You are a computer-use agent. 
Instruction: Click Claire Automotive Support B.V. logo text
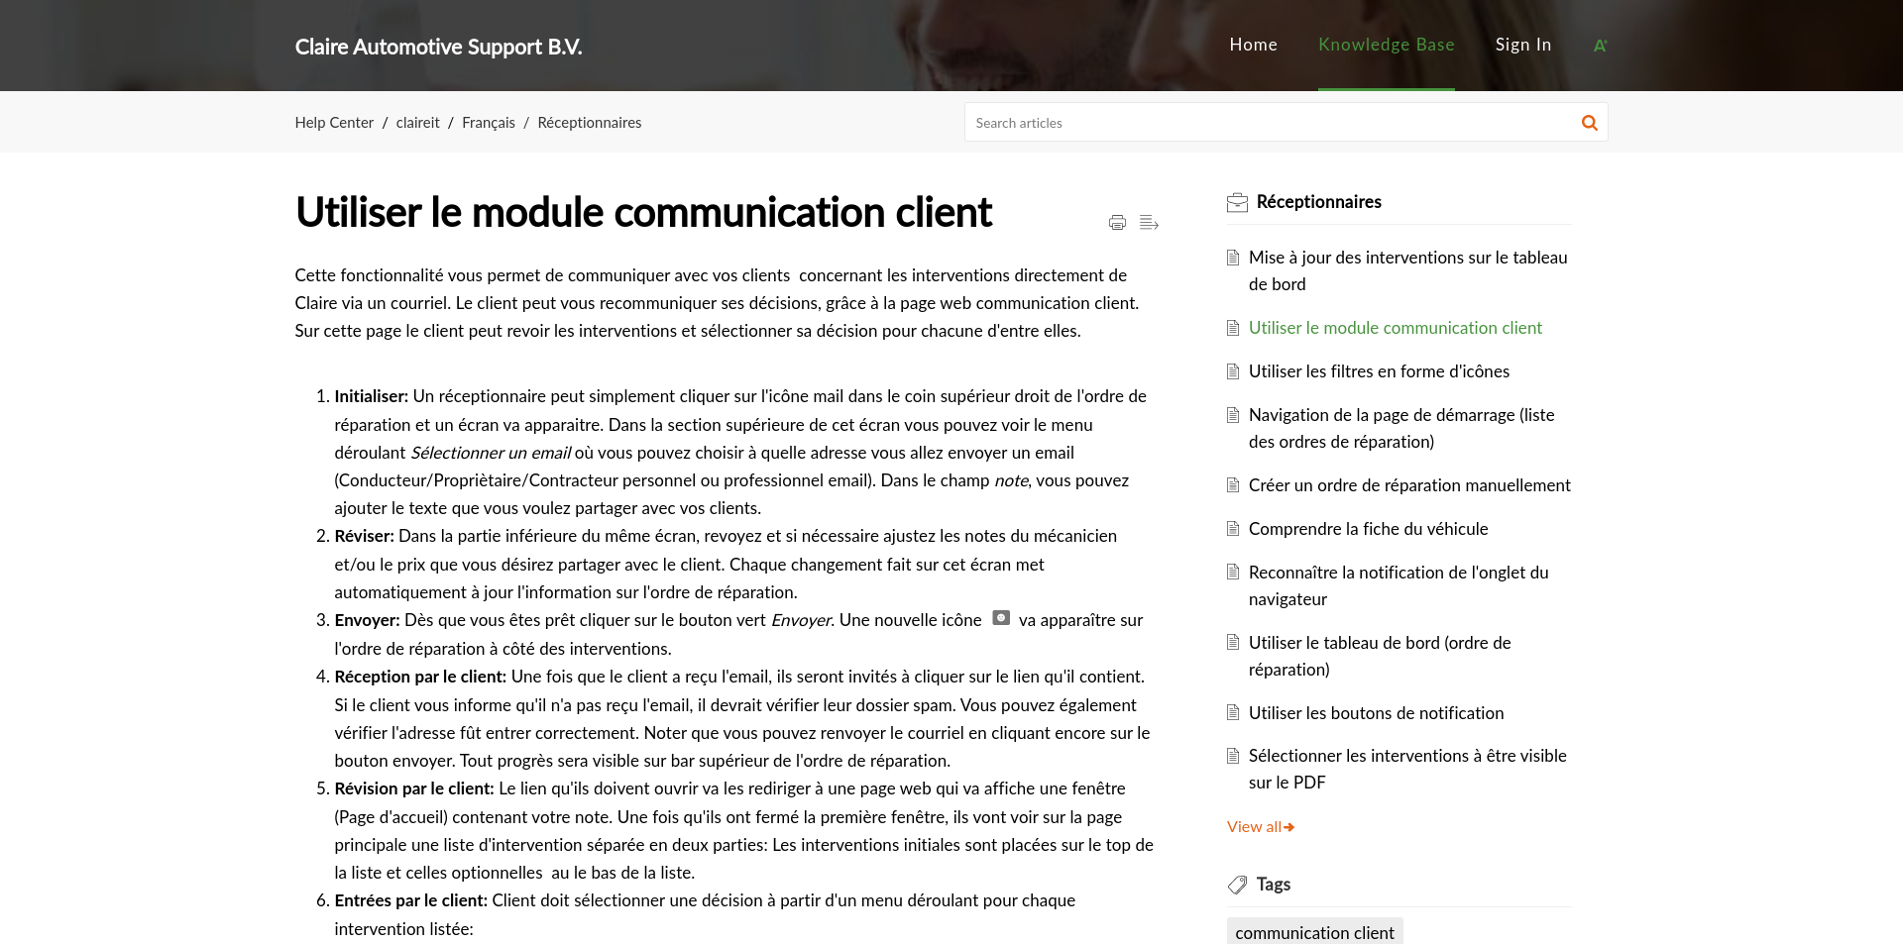point(438,47)
